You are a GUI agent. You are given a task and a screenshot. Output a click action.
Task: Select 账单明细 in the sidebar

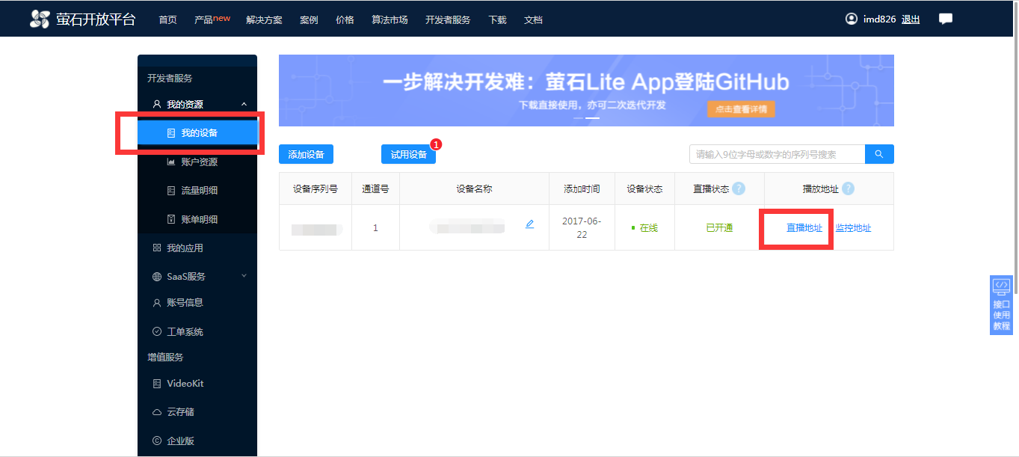197,219
